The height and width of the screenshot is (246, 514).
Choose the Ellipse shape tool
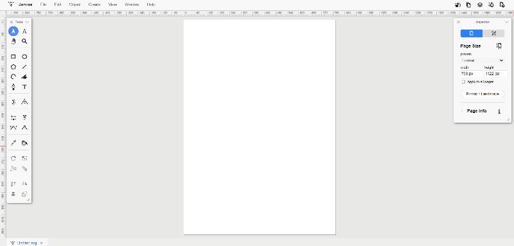click(x=24, y=57)
